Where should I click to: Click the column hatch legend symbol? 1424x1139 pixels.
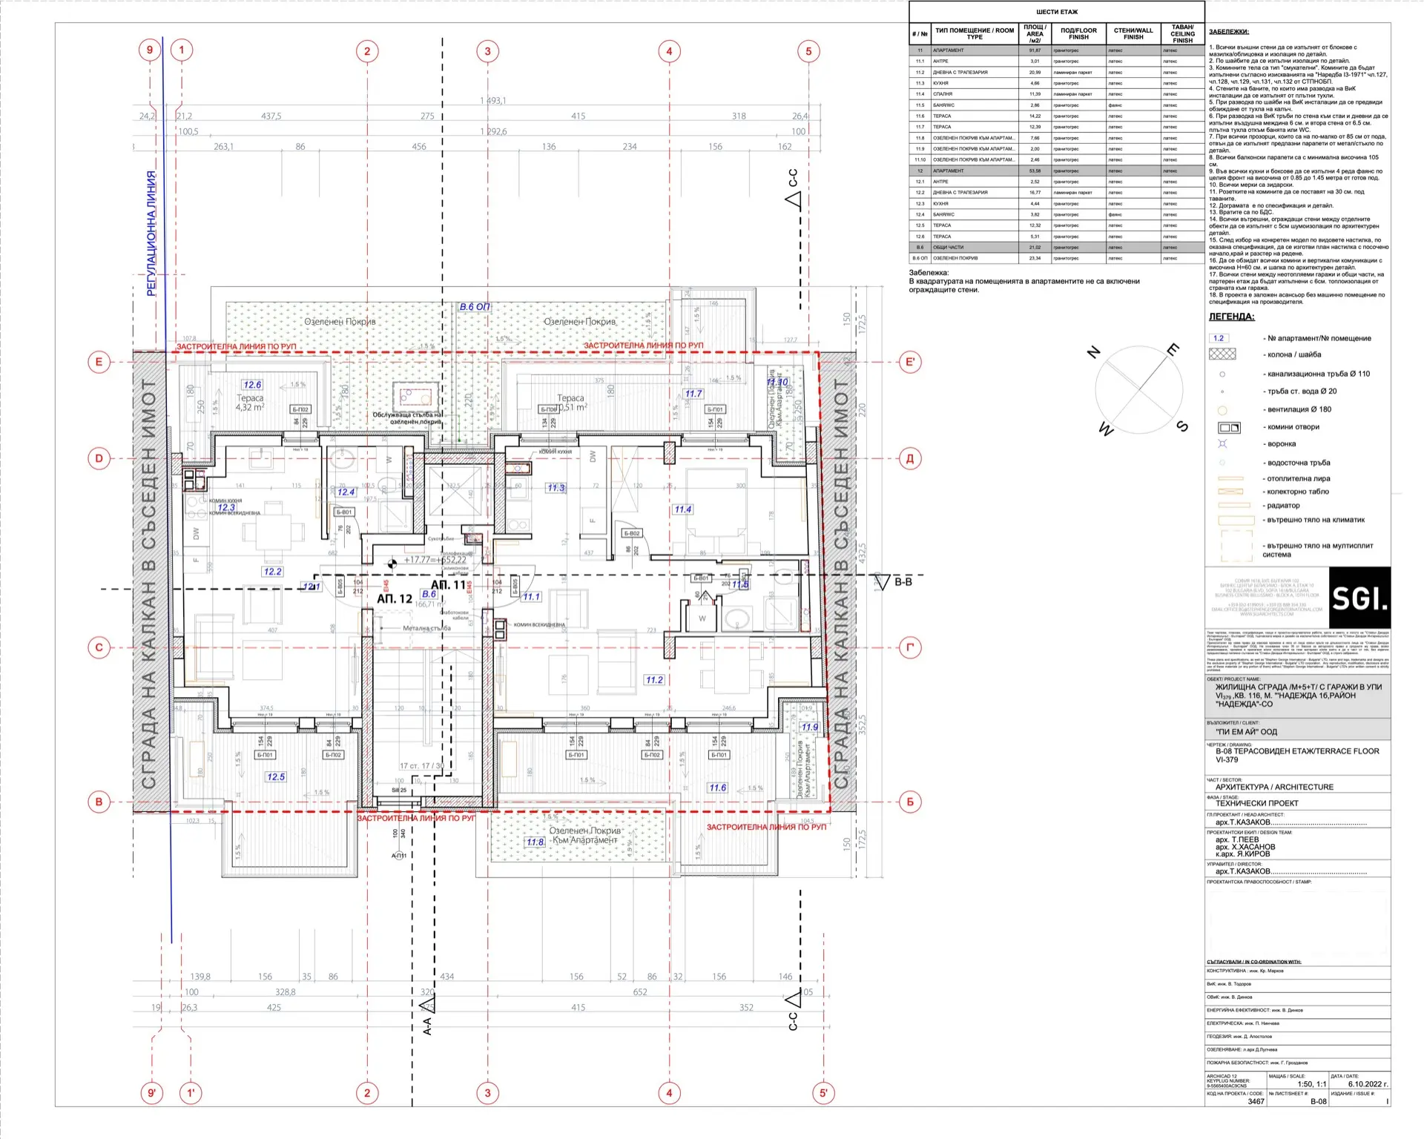pyautogui.click(x=1222, y=354)
